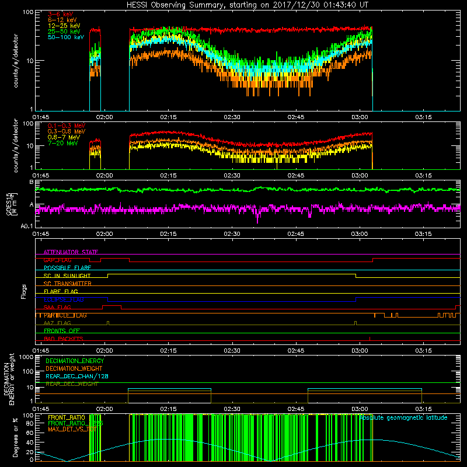This screenshot has height=467, width=467.
Task: Select the "Absolute geomagnetic latitude" label
Action: coord(403,417)
